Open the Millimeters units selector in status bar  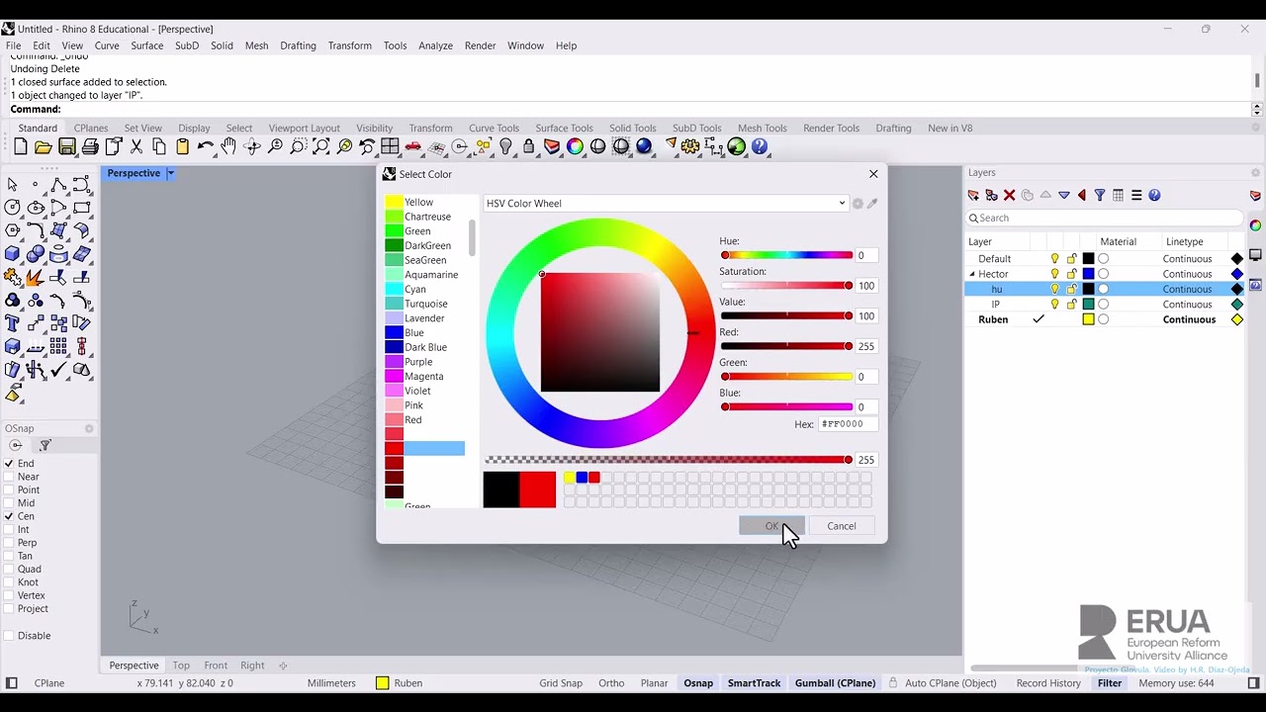[331, 683]
